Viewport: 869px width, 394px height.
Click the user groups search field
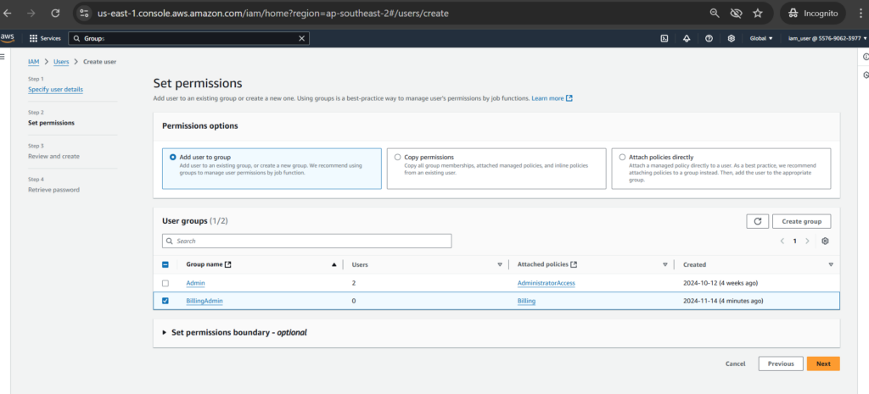click(306, 241)
